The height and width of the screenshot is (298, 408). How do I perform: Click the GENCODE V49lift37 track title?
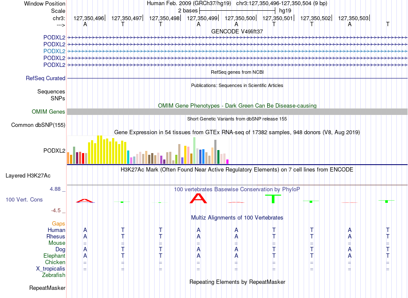pos(237,31)
